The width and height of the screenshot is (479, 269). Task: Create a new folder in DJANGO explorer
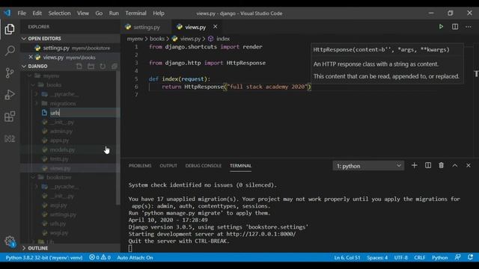tap(91, 67)
